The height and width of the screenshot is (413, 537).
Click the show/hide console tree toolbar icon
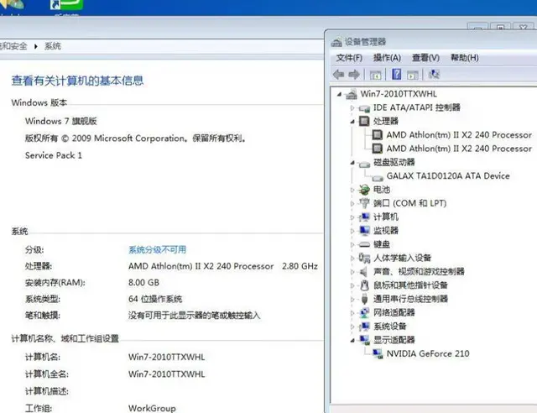coord(375,75)
